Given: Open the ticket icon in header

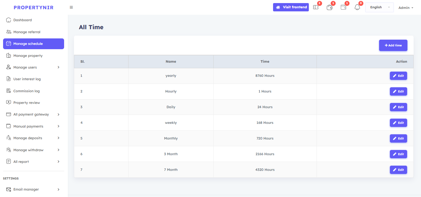Looking at the screenshot, I should (x=316, y=7).
